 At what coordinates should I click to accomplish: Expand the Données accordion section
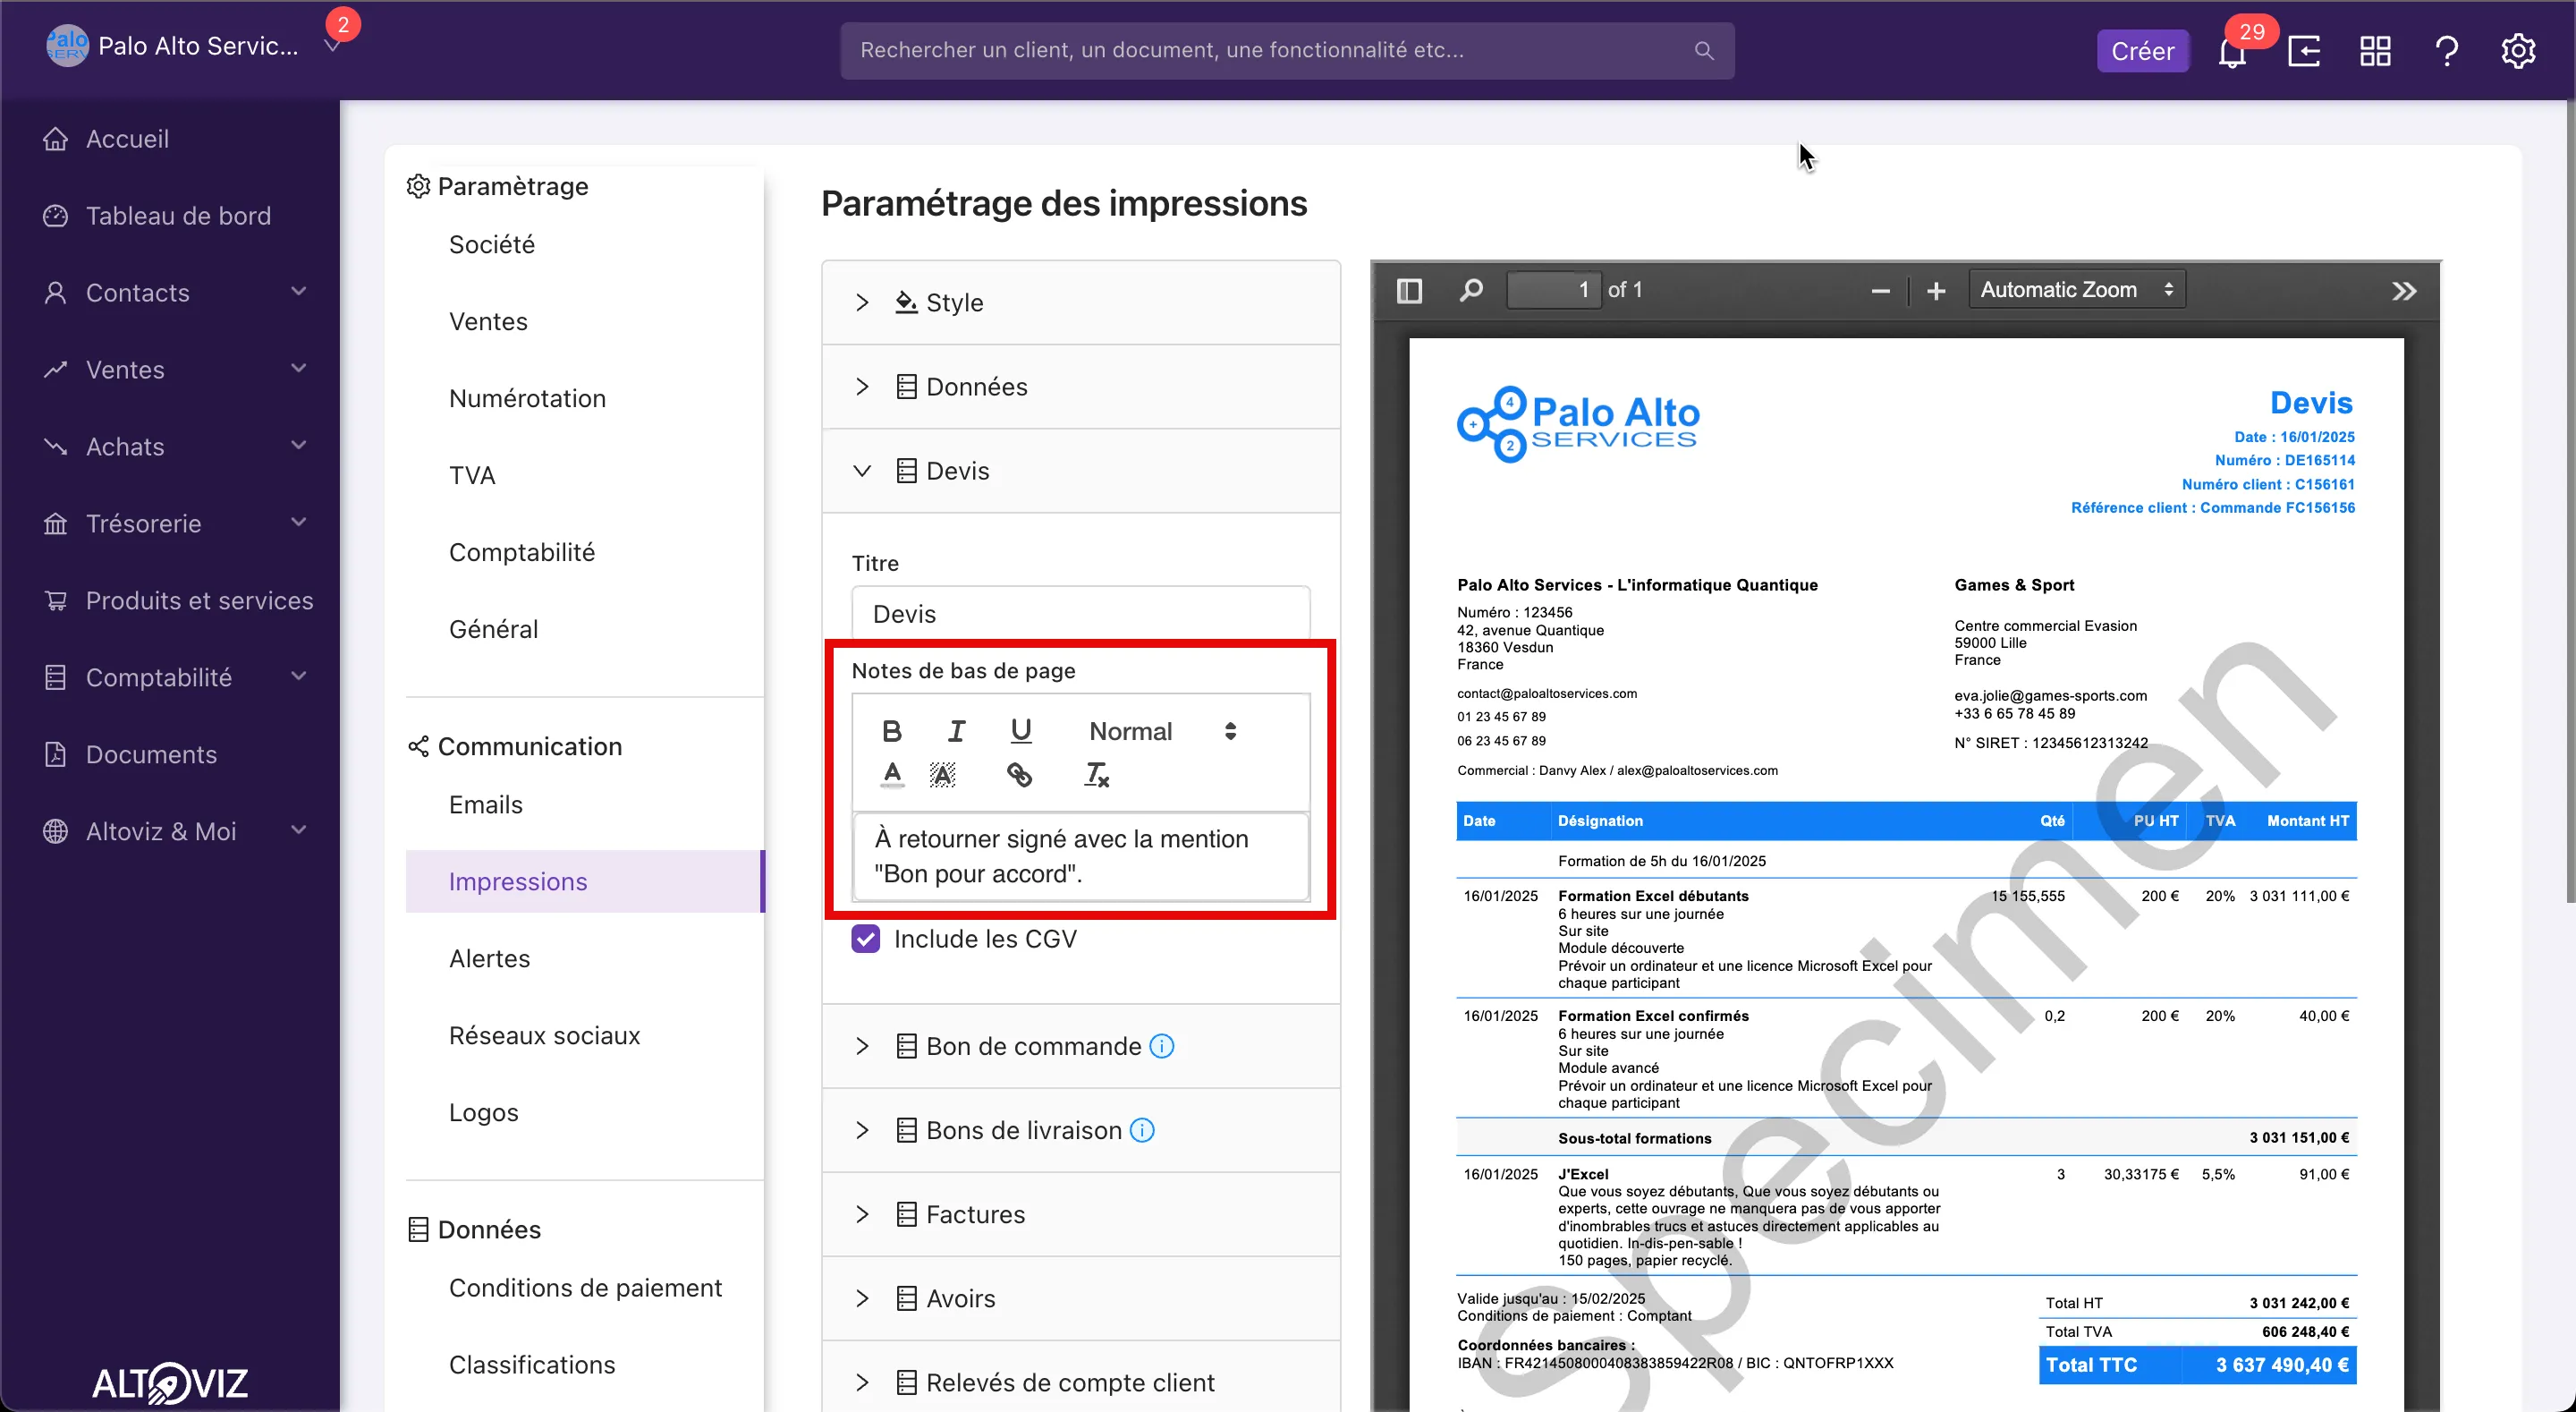coord(1081,387)
